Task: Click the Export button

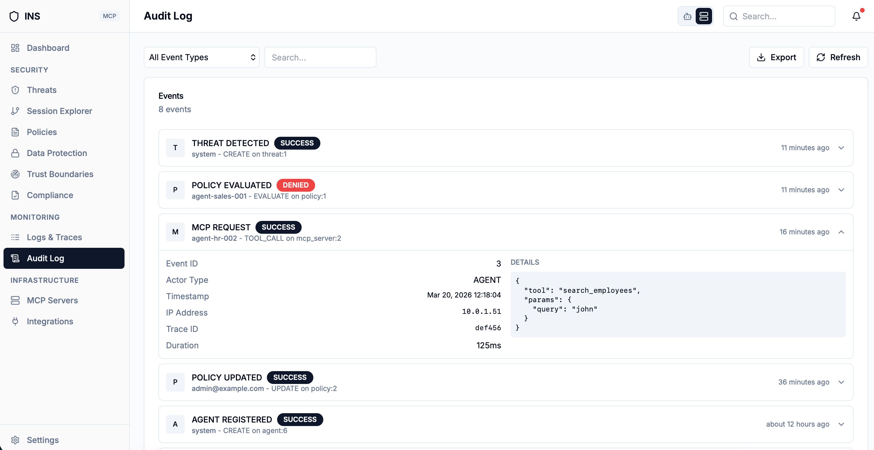Action: [776, 57]
